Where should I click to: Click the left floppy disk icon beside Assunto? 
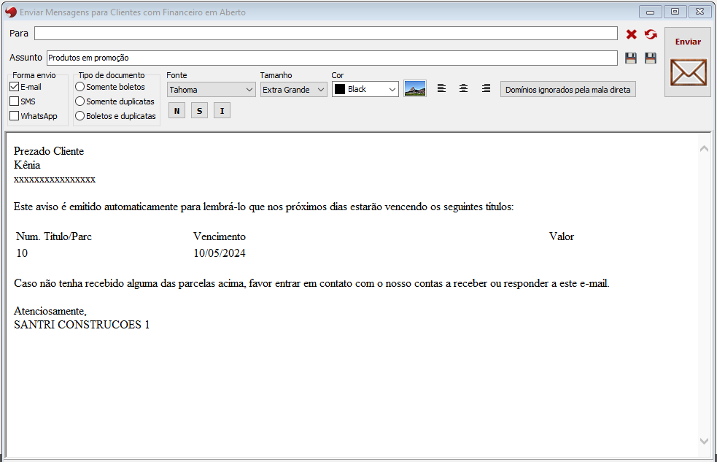[631, 58]
